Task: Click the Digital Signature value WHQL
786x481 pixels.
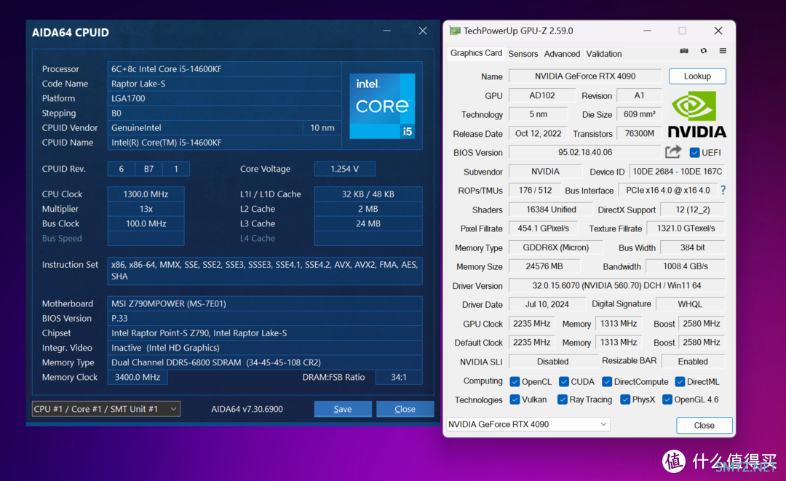Action: 690,304
